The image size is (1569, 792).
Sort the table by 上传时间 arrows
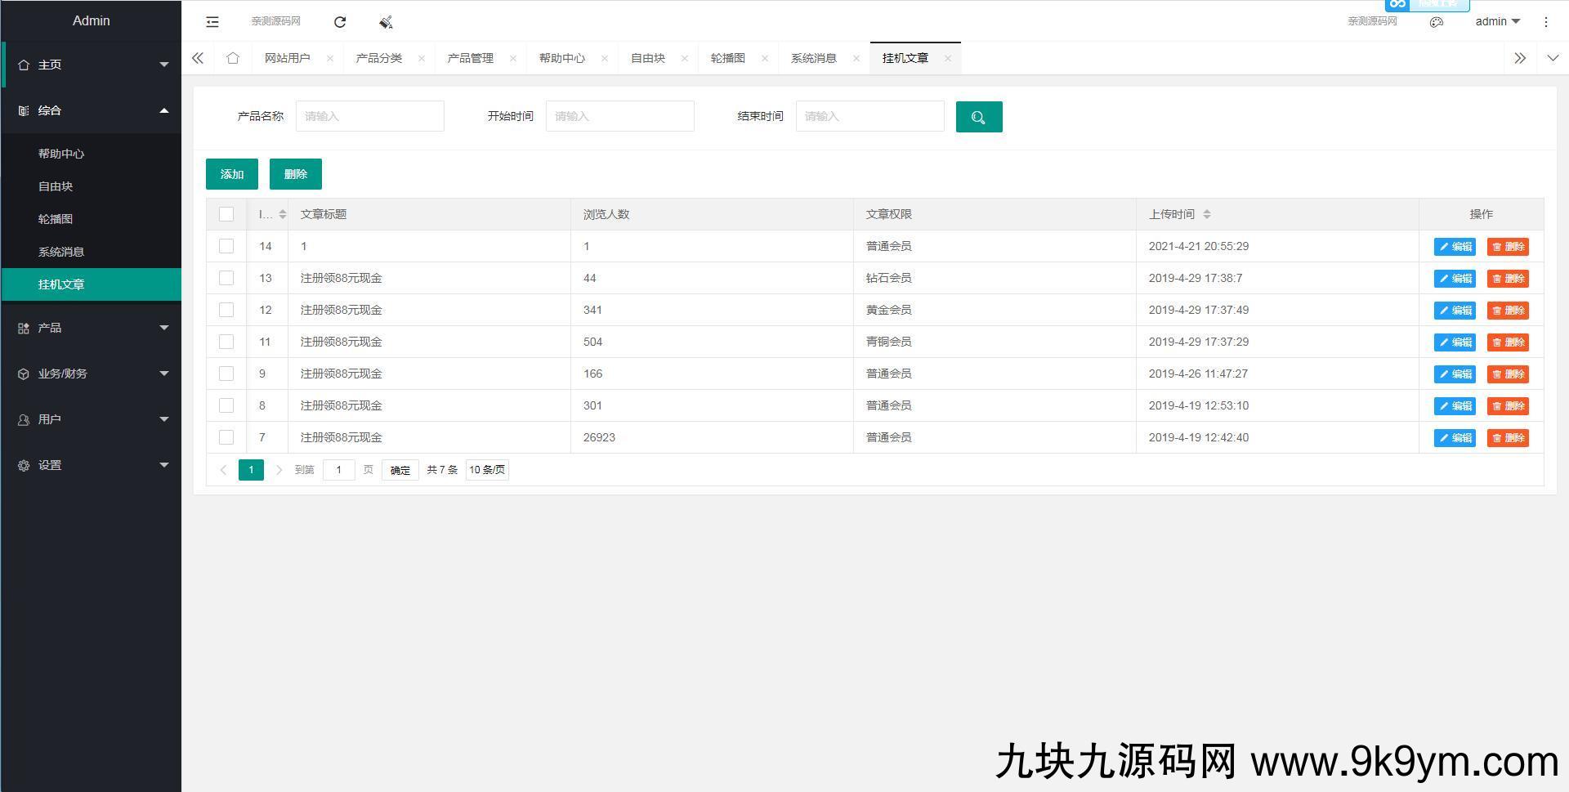tap(1207, 214)
